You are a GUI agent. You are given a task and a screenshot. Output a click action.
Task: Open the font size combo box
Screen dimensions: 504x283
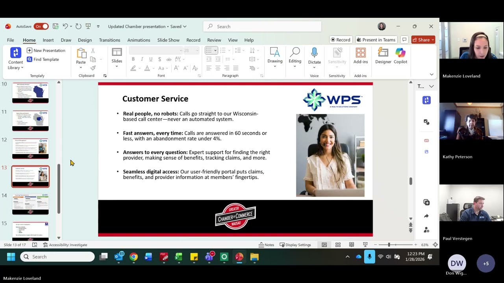pos(191,50)
